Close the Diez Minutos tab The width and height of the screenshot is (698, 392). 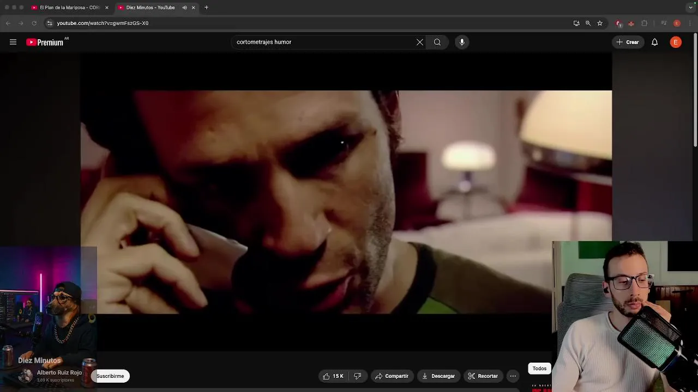[x=193, y=8]
